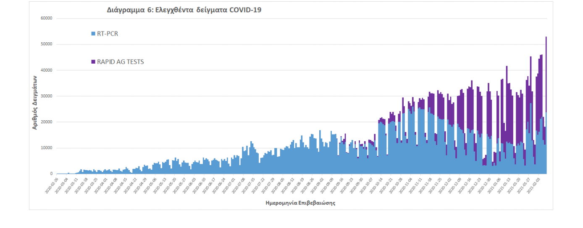Viewport: 583px width, 228px height.
Task: Select the RAPID AG TESTS legend label
Action: [121, 62]
